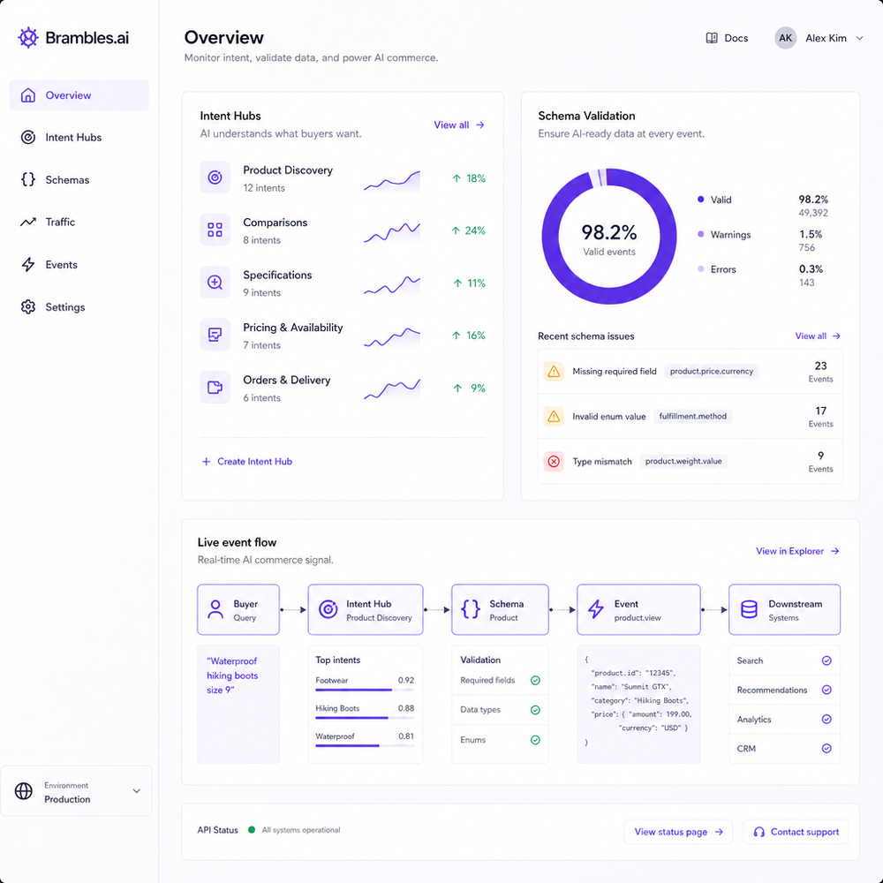
Task: Click the Create Intent Hub link
Action: [x=247, y=461]
